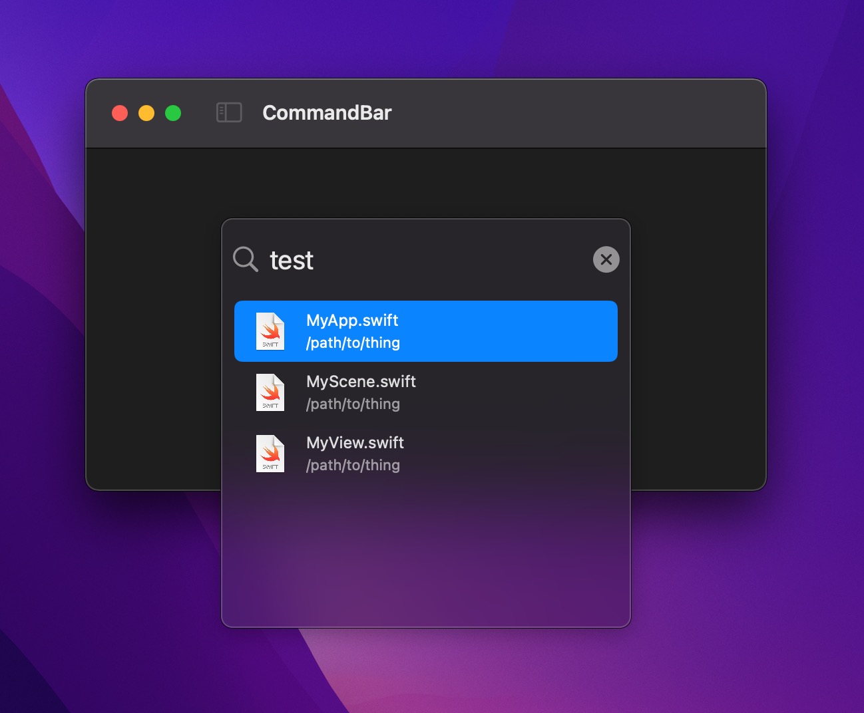The width and height of the screenshot is (864, 713).
Task: Click the Swift file icon beside MyScene.swift
Action: click(x=270, y=392)
